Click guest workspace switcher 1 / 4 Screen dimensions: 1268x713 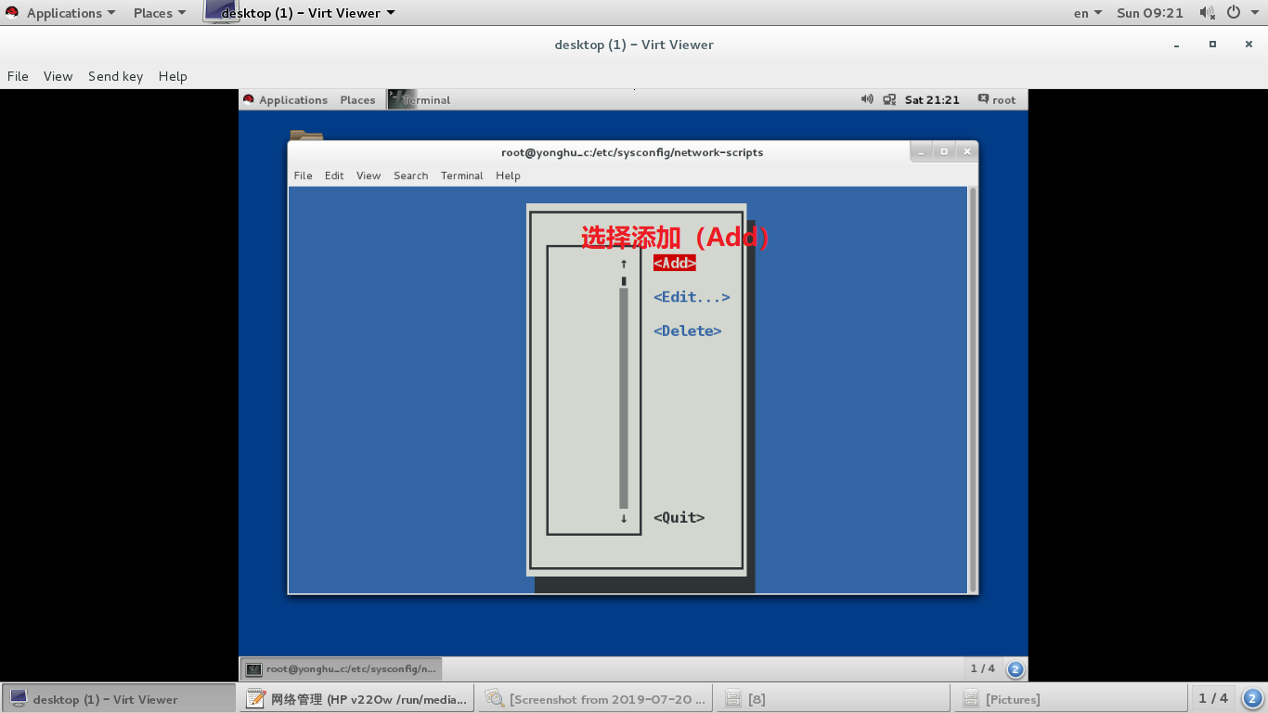[982, 668]
